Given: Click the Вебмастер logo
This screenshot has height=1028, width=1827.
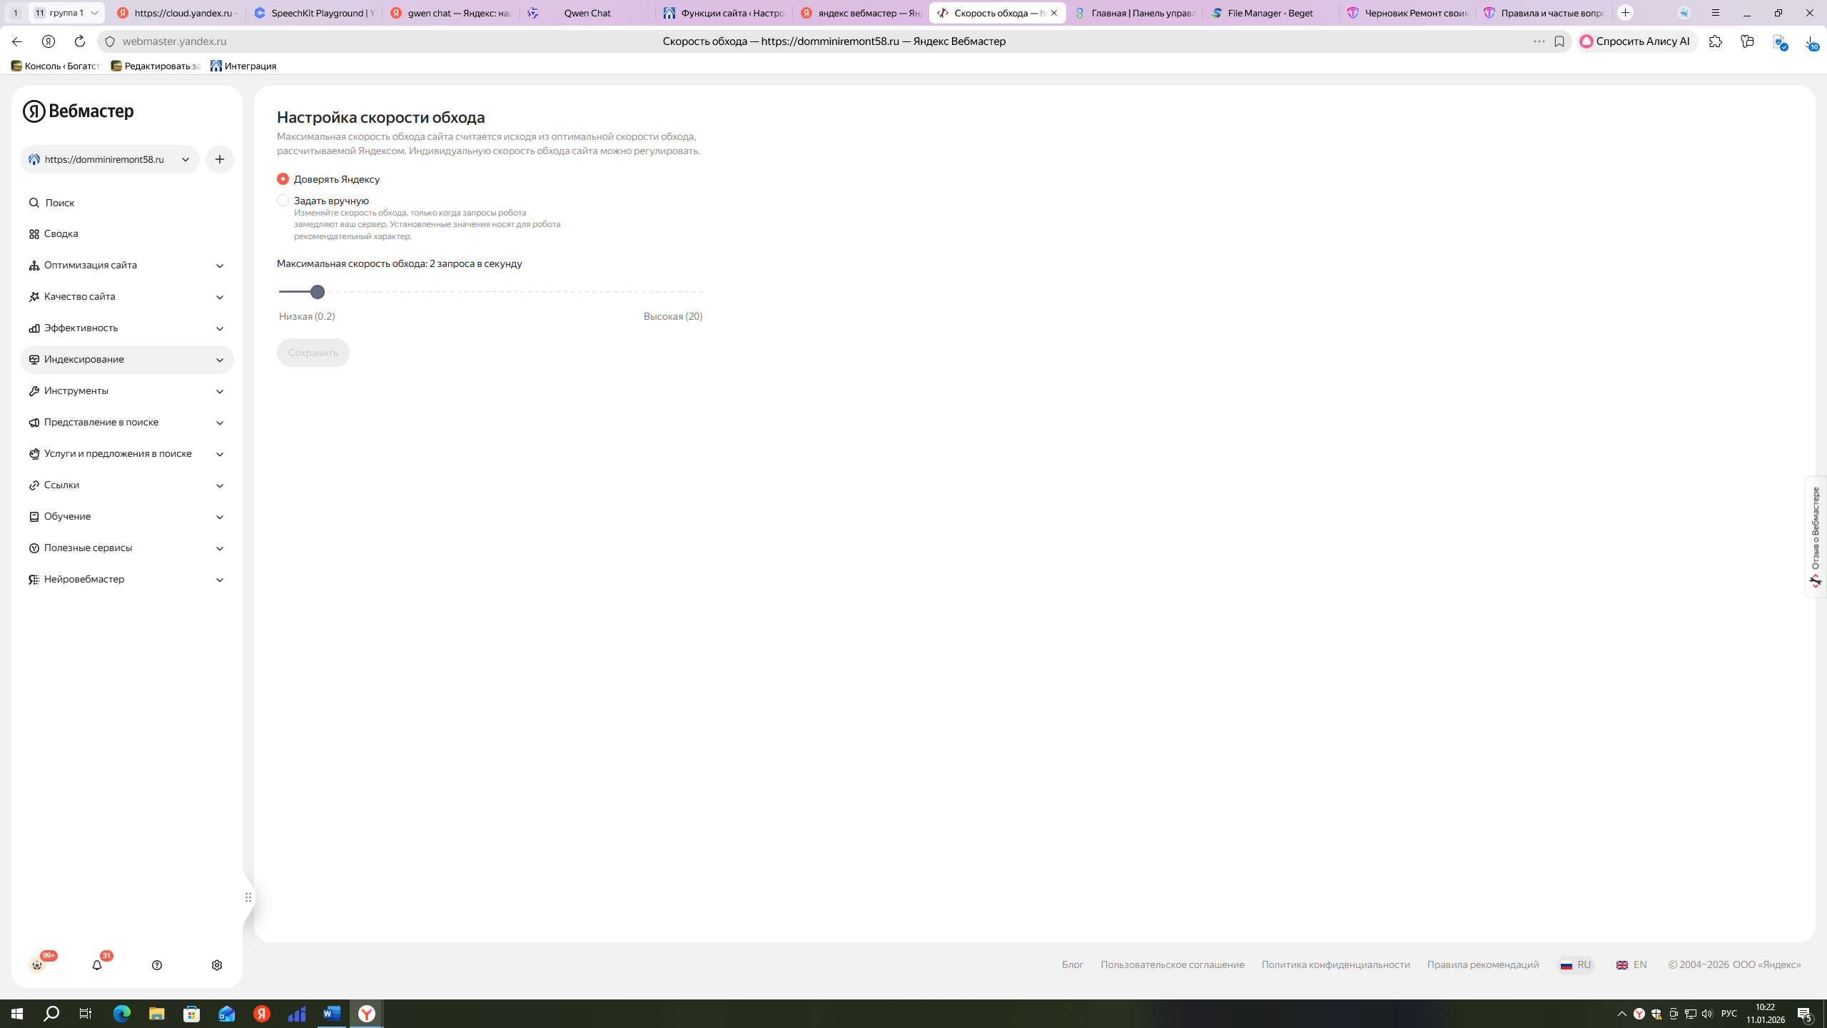Looking at the screenshot, I should [79, 111].
